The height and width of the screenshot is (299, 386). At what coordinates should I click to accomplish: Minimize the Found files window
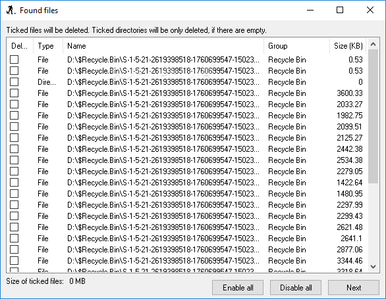(310, 10)
